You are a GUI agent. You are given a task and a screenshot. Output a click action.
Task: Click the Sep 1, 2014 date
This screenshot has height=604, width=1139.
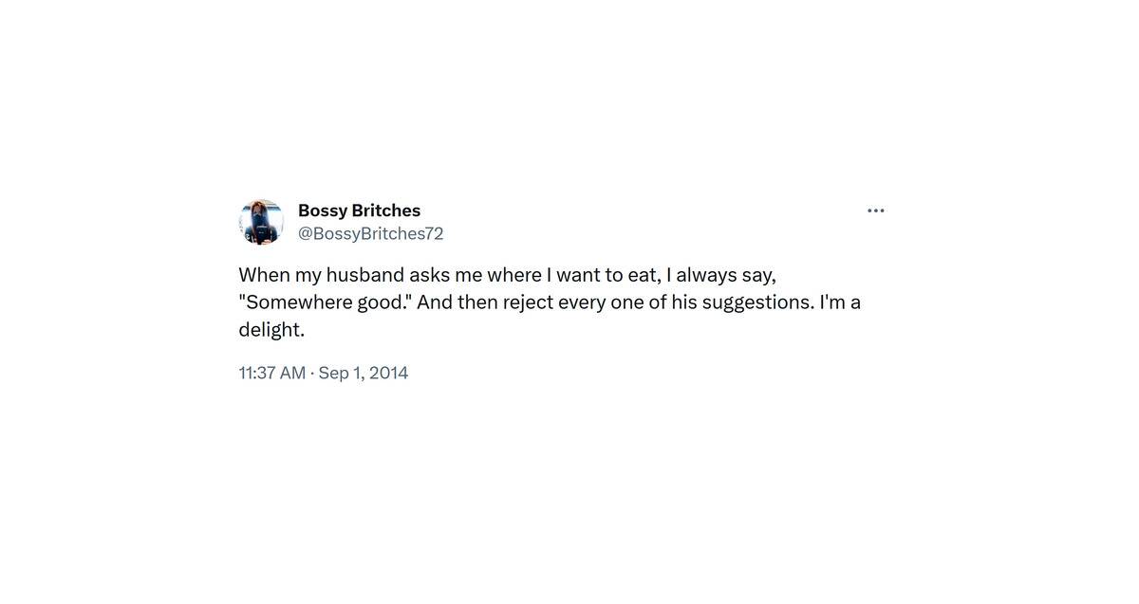coord(364,373)
